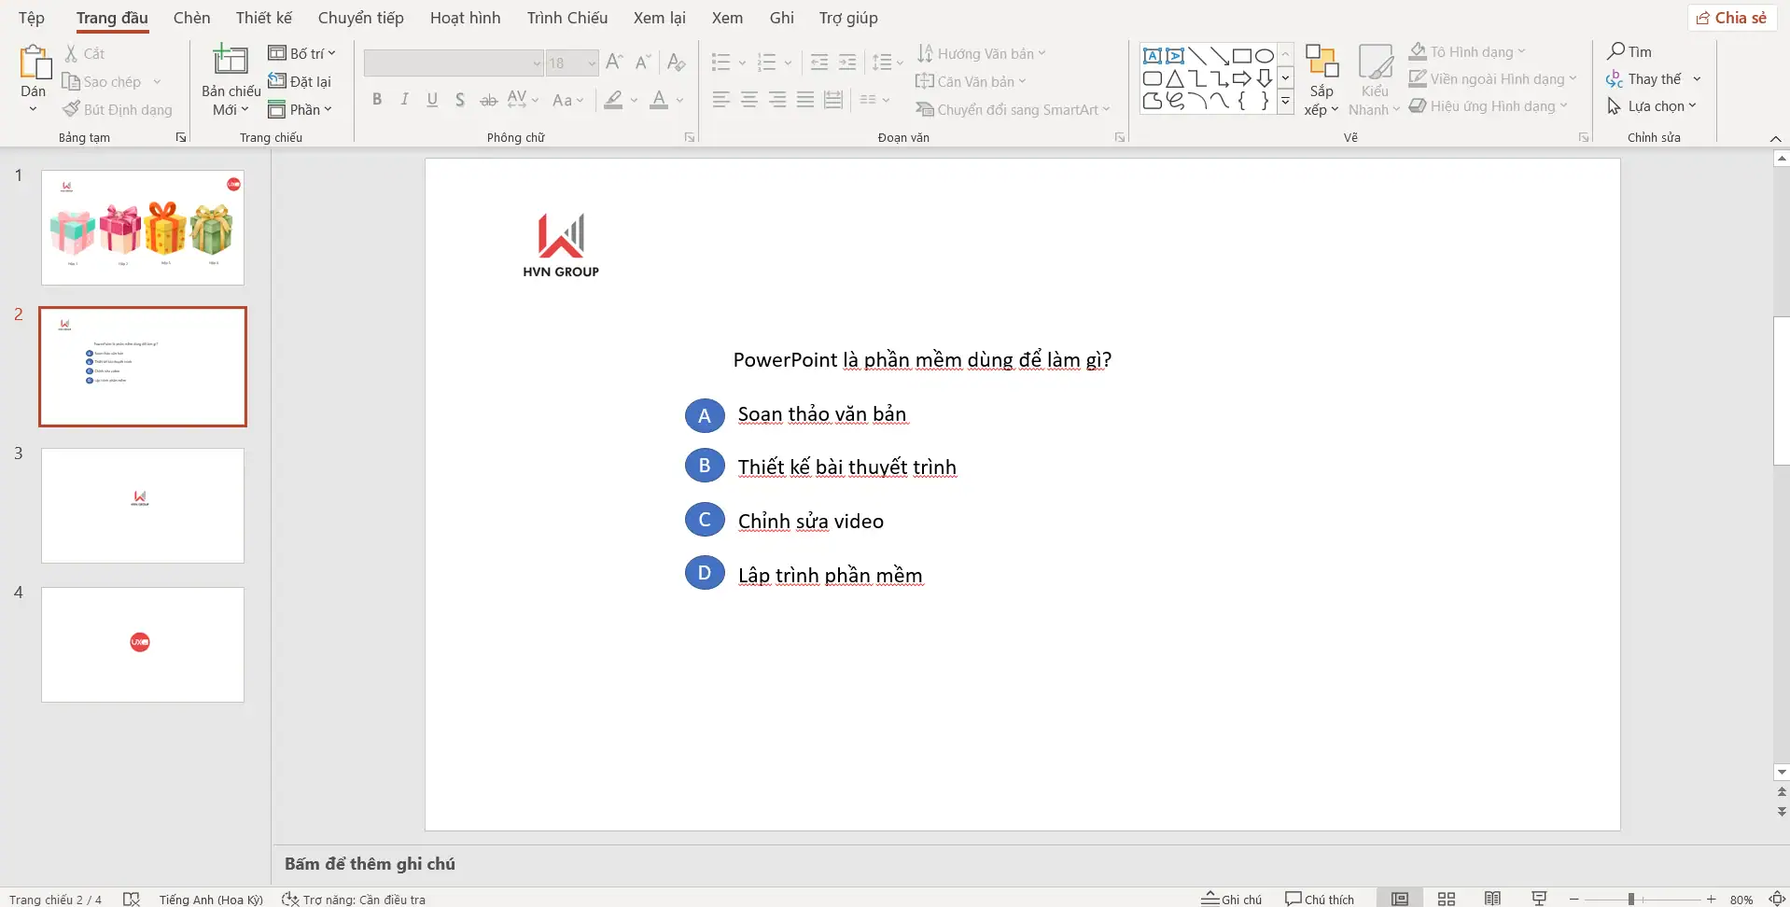Open Chuyển đổi sang SmartArt
The height and width of the screenshot is (907, 1790).
[1014, 109]
